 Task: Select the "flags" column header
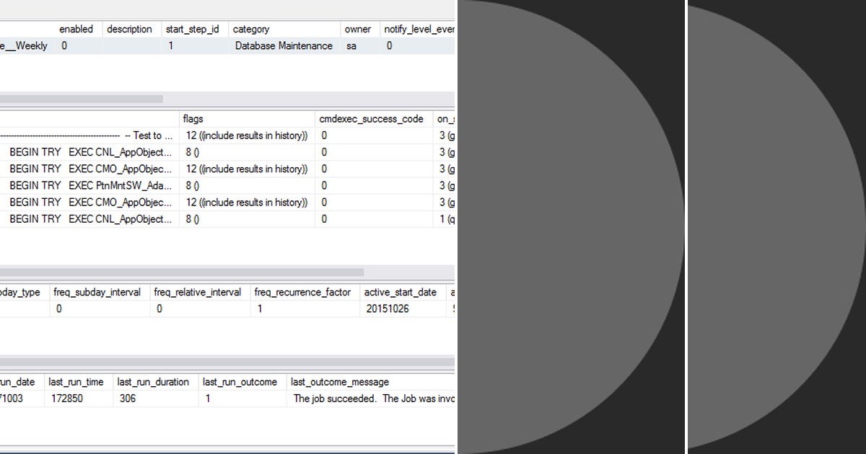tap(193, 118)
